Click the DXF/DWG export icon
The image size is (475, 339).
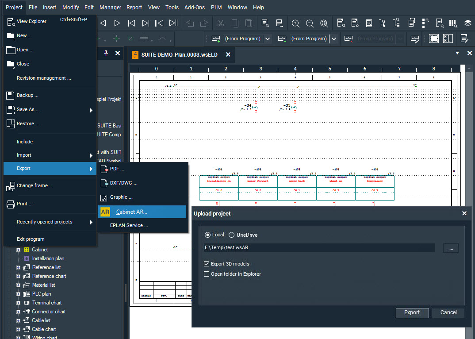click(x=104, y=183)
